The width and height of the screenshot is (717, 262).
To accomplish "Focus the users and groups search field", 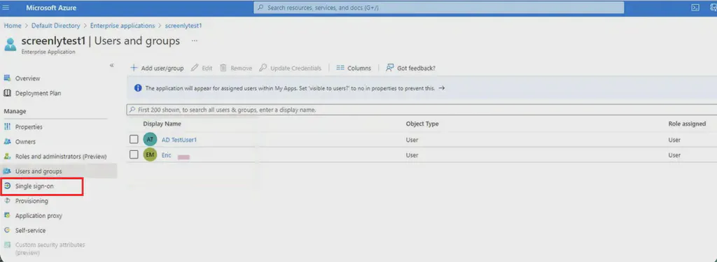I will pyautogui.click(x=422, y=110).
